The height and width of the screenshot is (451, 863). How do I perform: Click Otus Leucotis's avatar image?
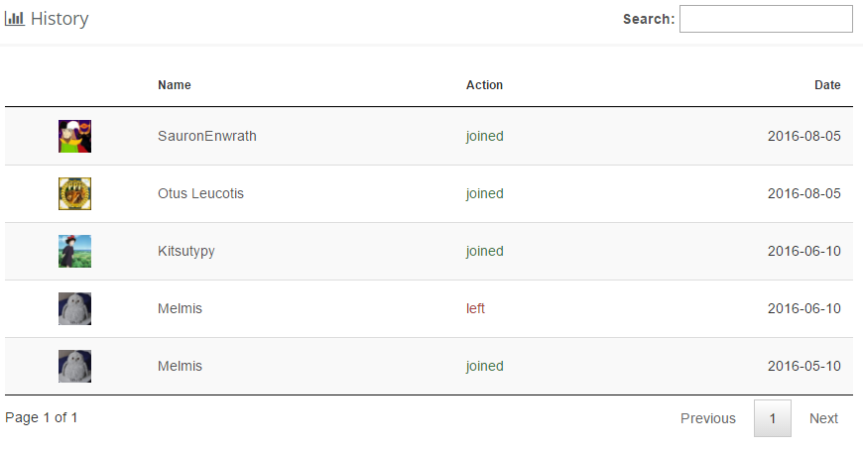coord(75,193)
